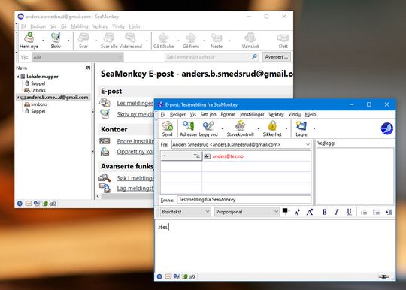Click the SeaMonkey throbber logo in the compose window

[x=387, y=128]
